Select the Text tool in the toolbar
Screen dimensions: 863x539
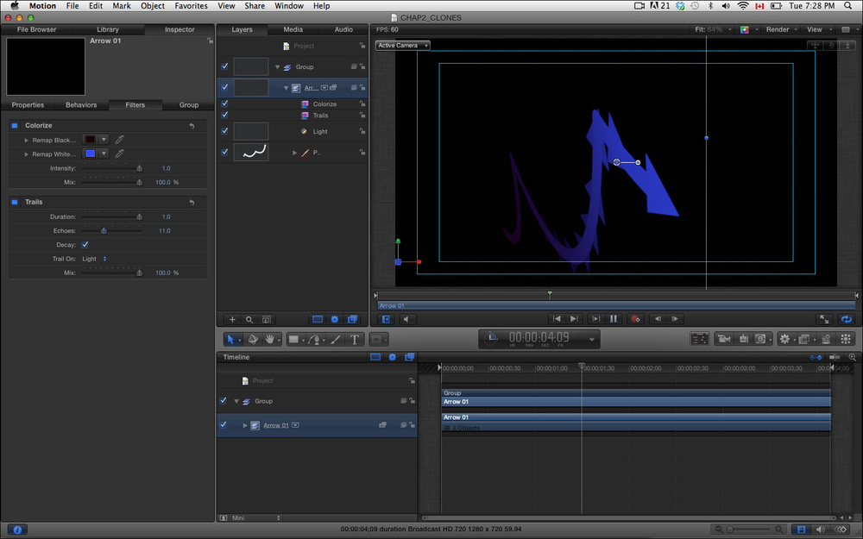355,339
